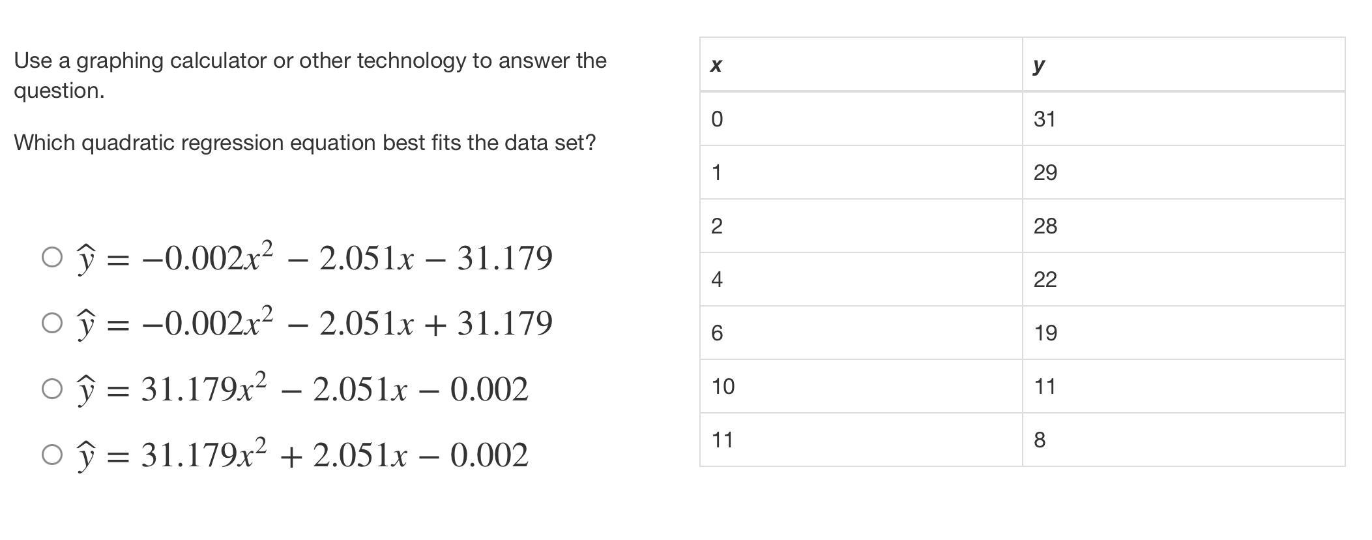Select the cell showing y value 19
The width and height of the screenshot is (1372, 540).
1184,333
